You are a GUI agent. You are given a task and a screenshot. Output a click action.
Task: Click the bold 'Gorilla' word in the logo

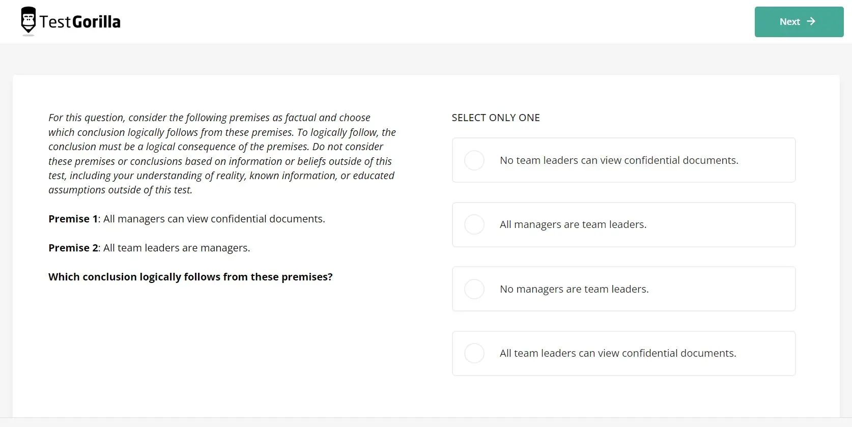(96, 22)
